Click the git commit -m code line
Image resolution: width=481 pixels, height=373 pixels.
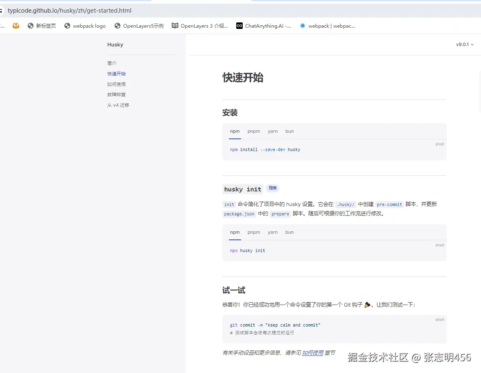point(275,325)
